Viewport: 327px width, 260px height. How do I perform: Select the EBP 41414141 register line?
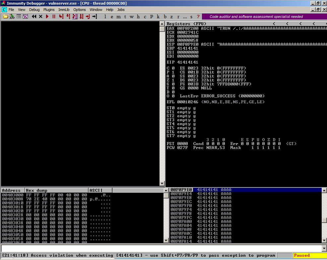click(x=182, y=48)
